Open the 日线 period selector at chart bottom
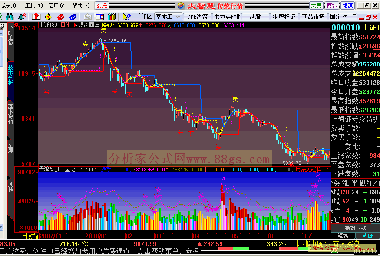 30,236
